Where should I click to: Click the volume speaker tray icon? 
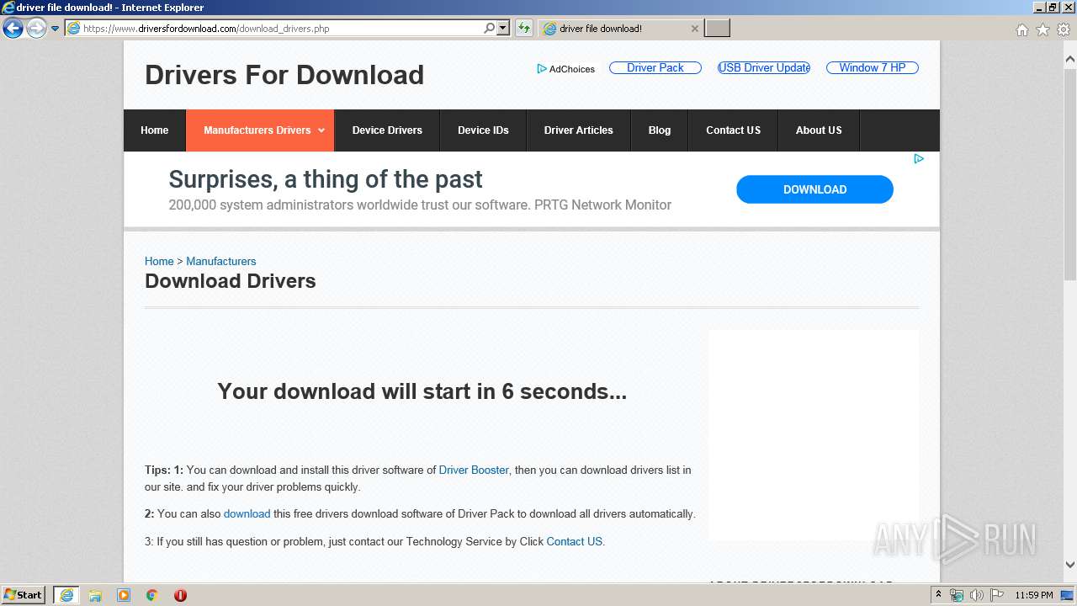coord(977,595)
